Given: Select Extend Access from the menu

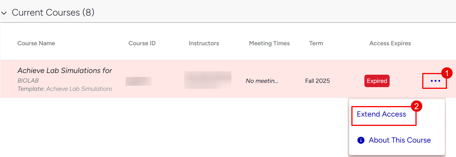Looking at the screenshot, I should [381, 114].
